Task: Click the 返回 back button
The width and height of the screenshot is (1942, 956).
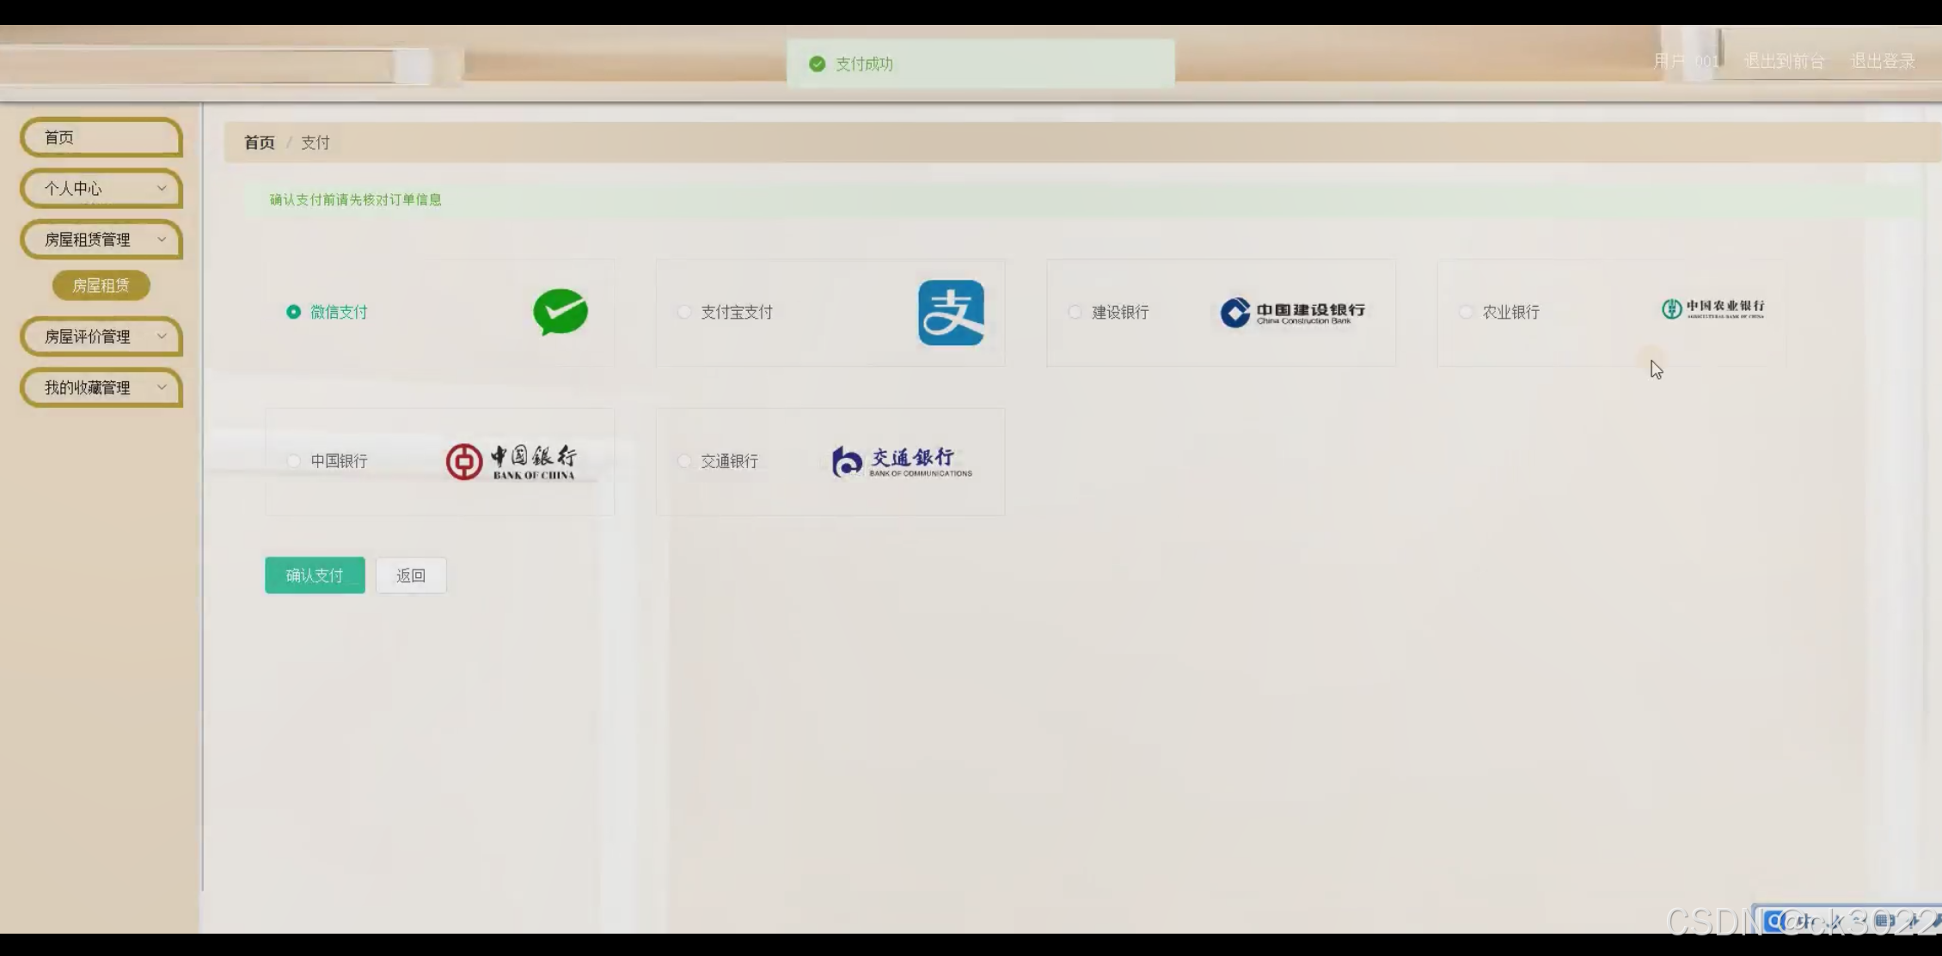Action: 411,575
